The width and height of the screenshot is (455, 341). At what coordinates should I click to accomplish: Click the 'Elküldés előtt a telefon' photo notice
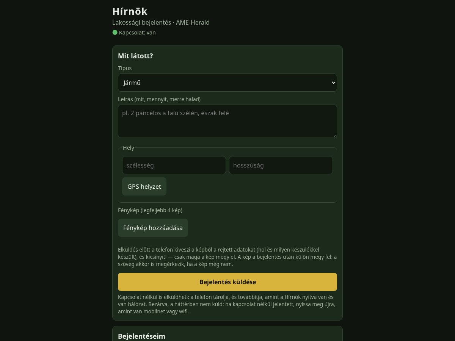(x=227, y=257)
